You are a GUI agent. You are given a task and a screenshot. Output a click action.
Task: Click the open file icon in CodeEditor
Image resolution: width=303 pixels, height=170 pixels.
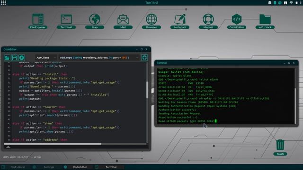7,58
